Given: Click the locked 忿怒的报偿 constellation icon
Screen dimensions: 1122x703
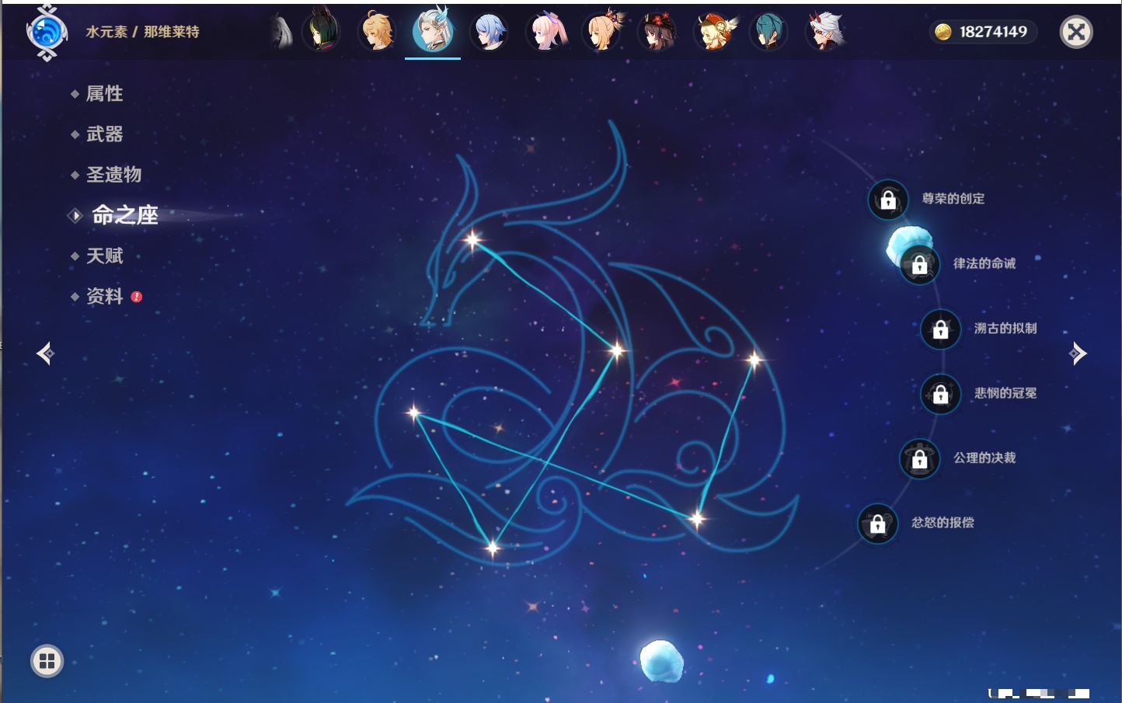Looking at the screenshot, I should point(878,524).
